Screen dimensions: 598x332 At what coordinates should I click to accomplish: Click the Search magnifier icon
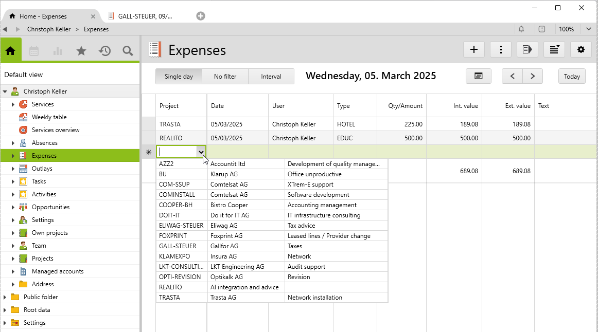[128, 51]
